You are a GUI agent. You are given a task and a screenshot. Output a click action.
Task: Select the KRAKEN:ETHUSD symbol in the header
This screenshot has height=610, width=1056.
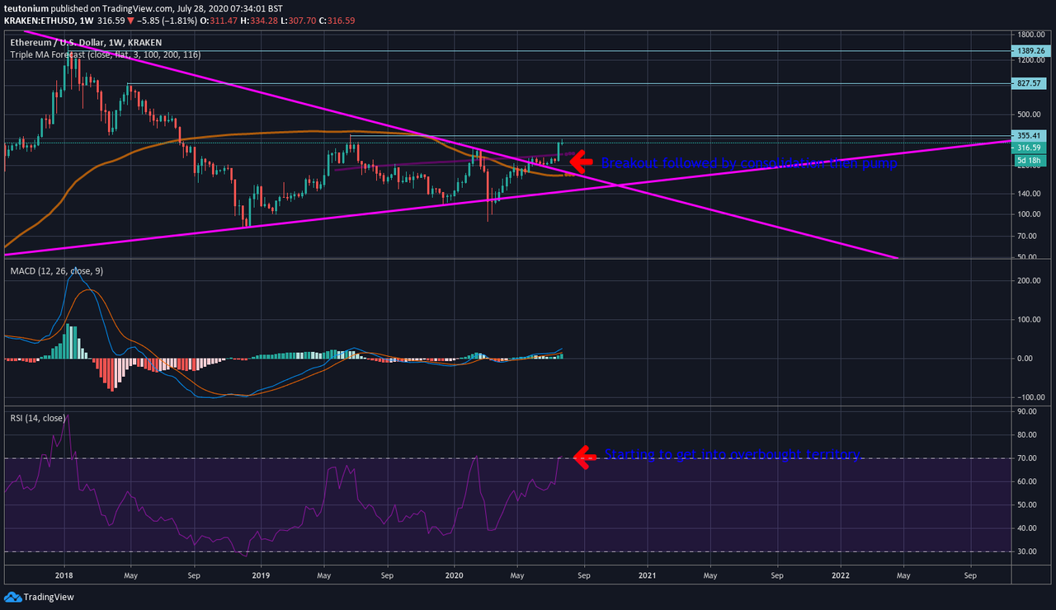pos(37,21)
